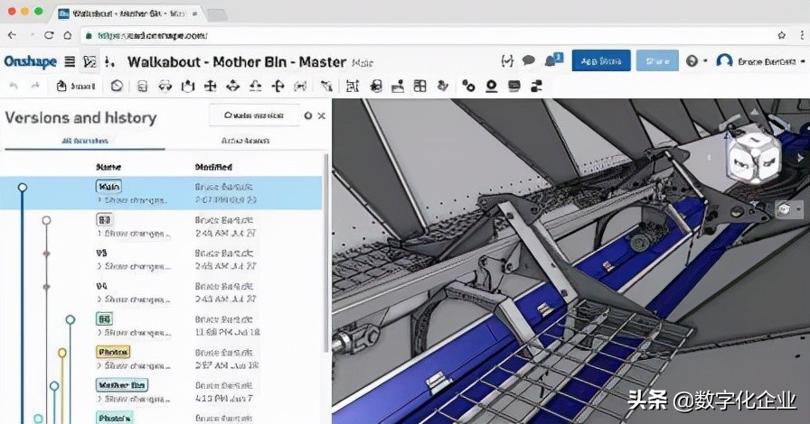The width and height of the screenshot is (810, 424).
Task: Open the comments speech bubble icon
Action: pos(529,60)
